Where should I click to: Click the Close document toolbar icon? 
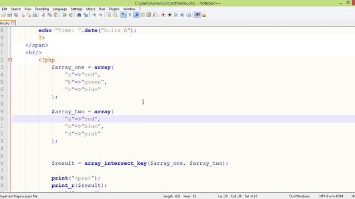23,15
